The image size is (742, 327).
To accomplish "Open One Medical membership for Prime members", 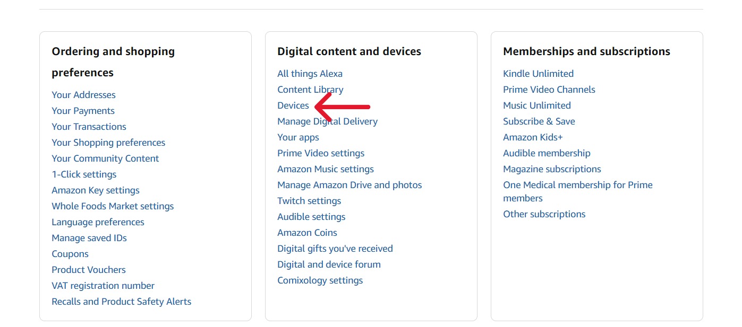I will (578, 191).
